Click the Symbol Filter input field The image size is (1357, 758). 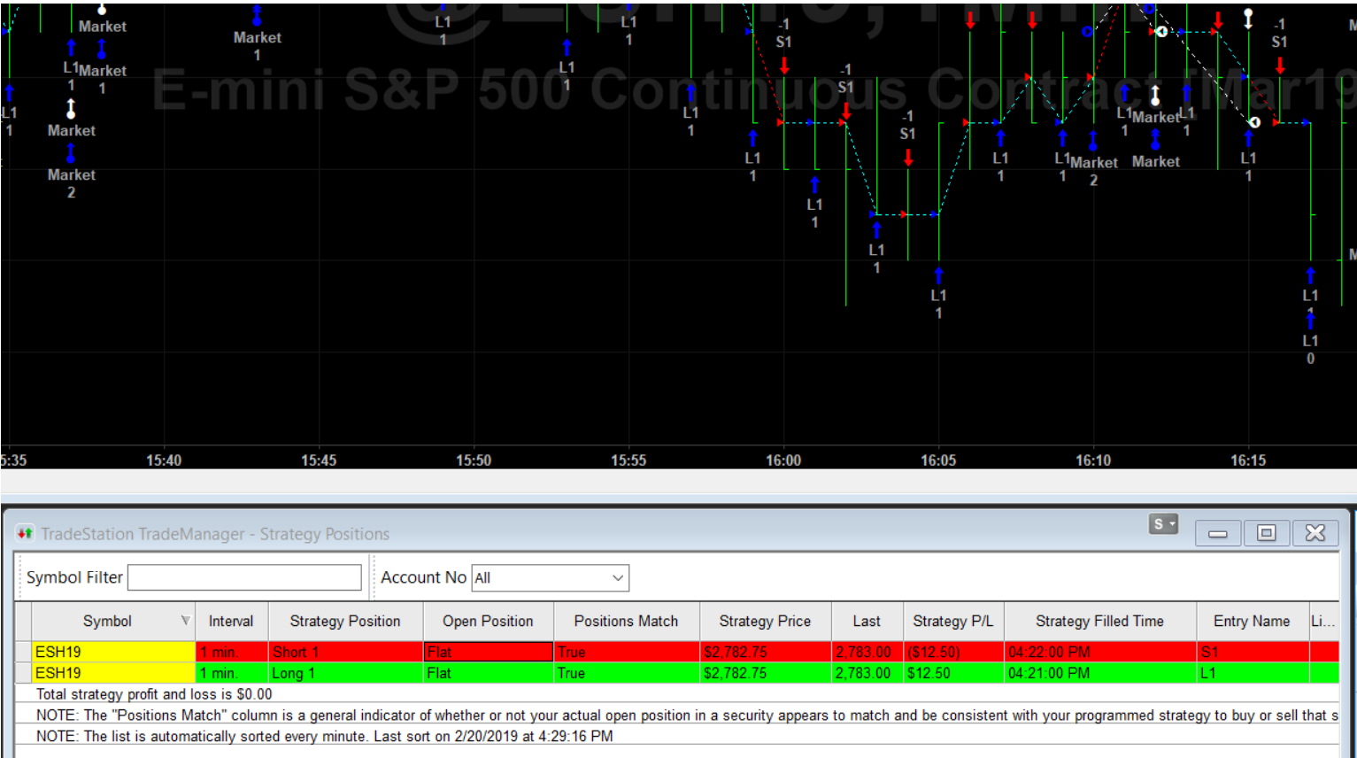tap(244, 577)
